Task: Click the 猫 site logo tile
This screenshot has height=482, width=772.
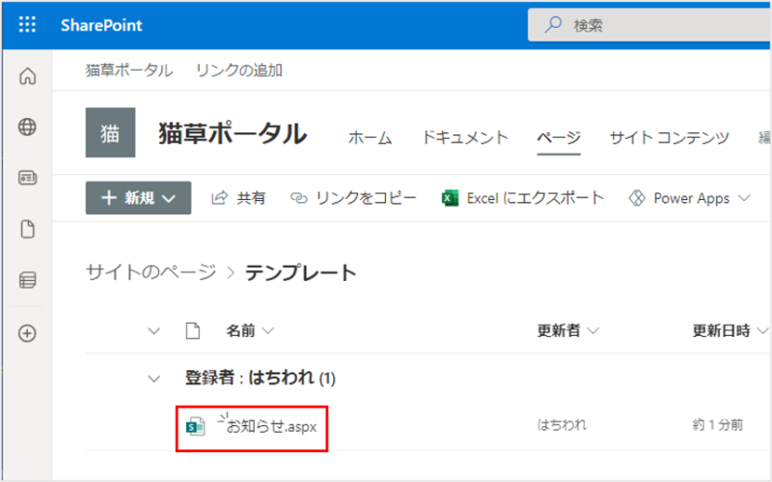Action: tap(110, 132)
